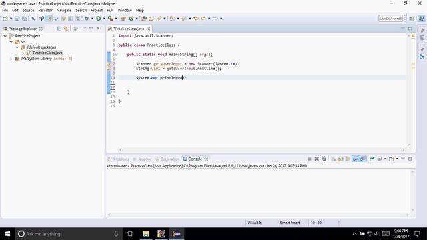
Task: Open the Navigate menu
Action: point(64,11)
